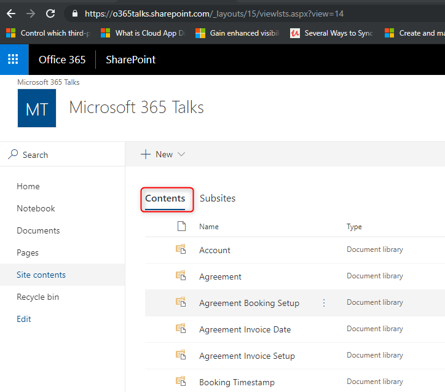Select the Contents tab
The width and height of the screenshot is (445, 392).
click(165, 198)
